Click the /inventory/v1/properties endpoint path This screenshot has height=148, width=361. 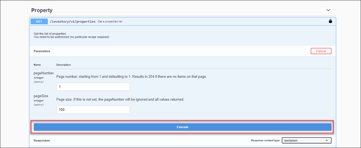(73, 21)
